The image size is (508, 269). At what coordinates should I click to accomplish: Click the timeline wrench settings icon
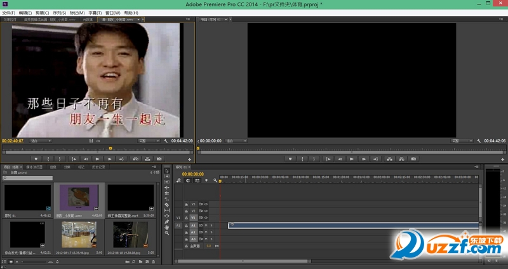pos(216,181)
